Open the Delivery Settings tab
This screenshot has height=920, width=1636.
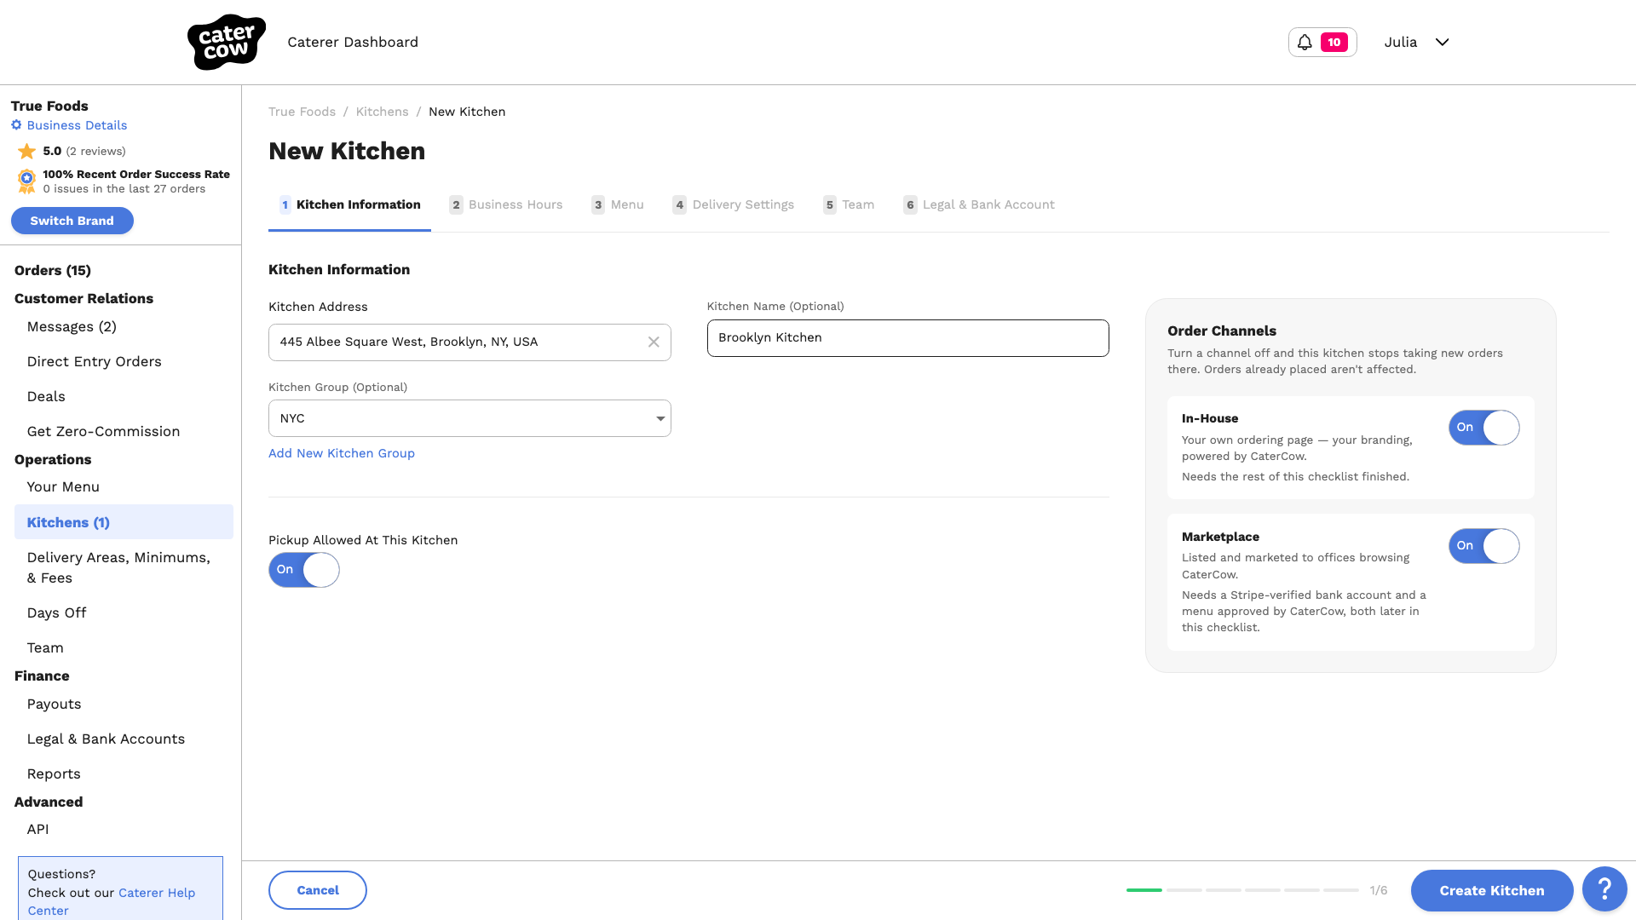click(x=734, y=204)
